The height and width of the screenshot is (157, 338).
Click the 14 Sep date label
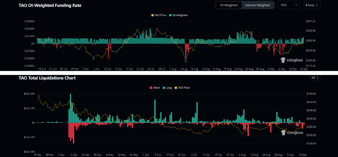pyautogui.click(x=304, y=69)
